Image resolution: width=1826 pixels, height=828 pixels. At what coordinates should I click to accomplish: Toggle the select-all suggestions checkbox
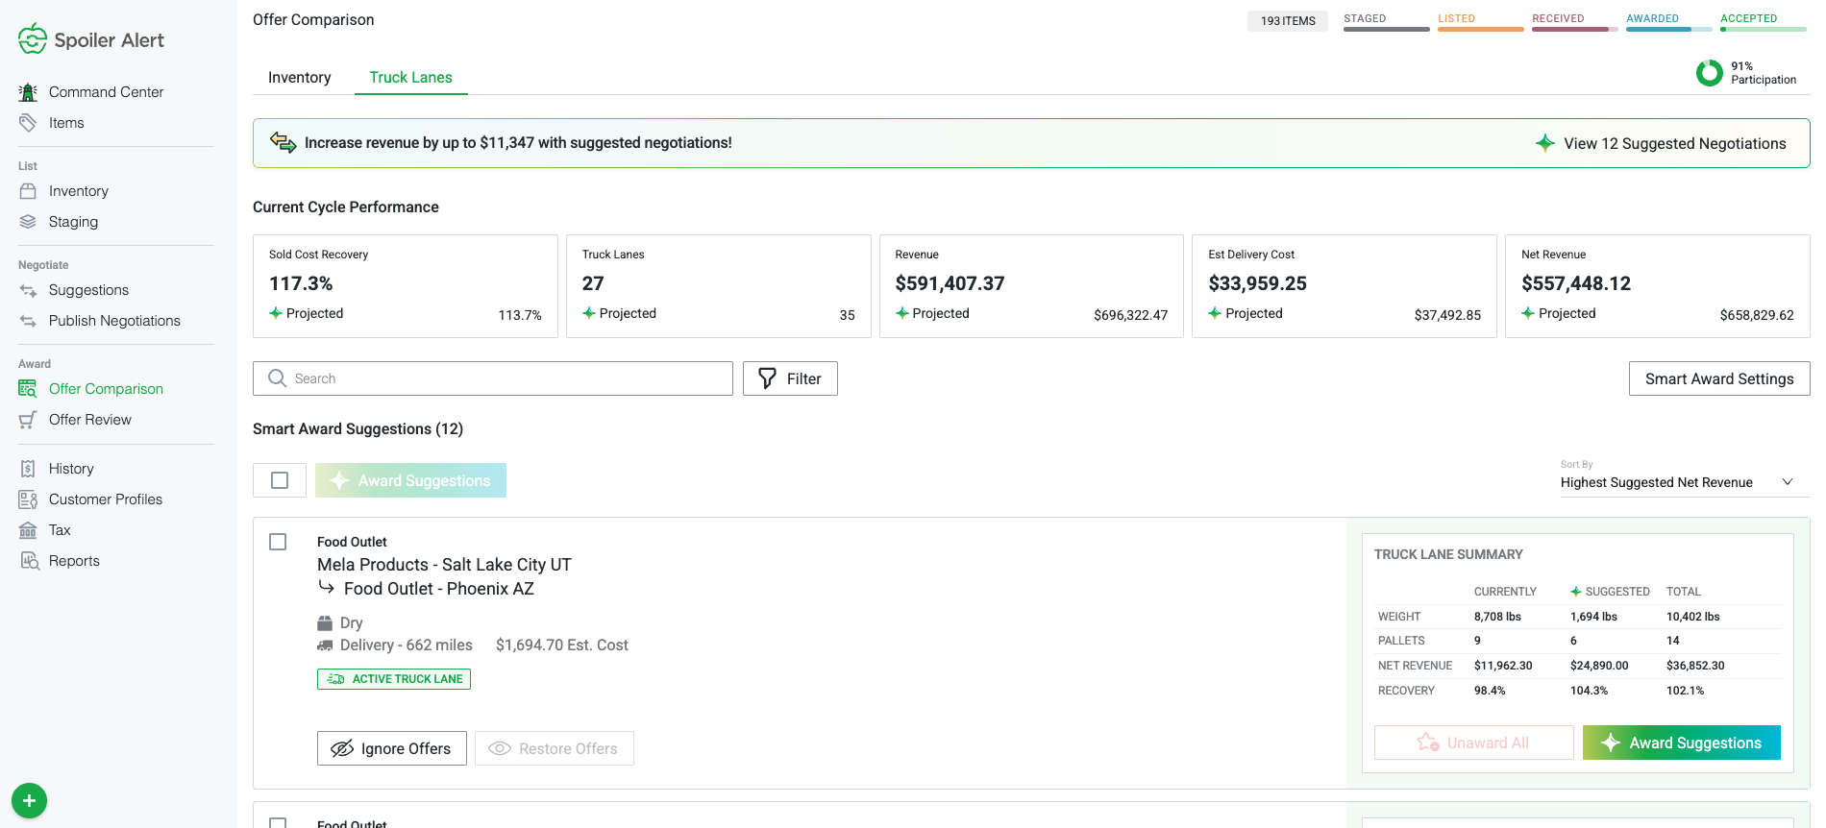280,480
